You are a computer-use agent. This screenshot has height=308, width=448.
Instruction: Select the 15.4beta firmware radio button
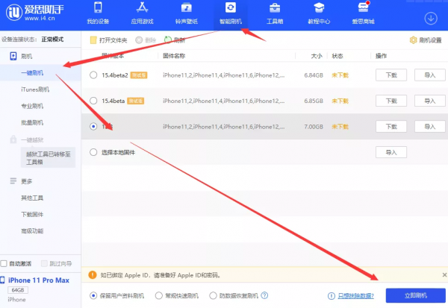pyautogui.click(x=93, y=101)
